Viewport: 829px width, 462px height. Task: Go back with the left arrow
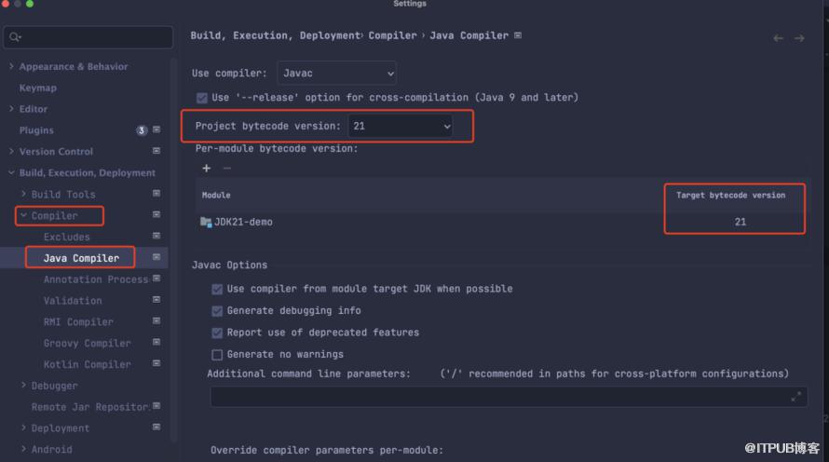[779, 38]
